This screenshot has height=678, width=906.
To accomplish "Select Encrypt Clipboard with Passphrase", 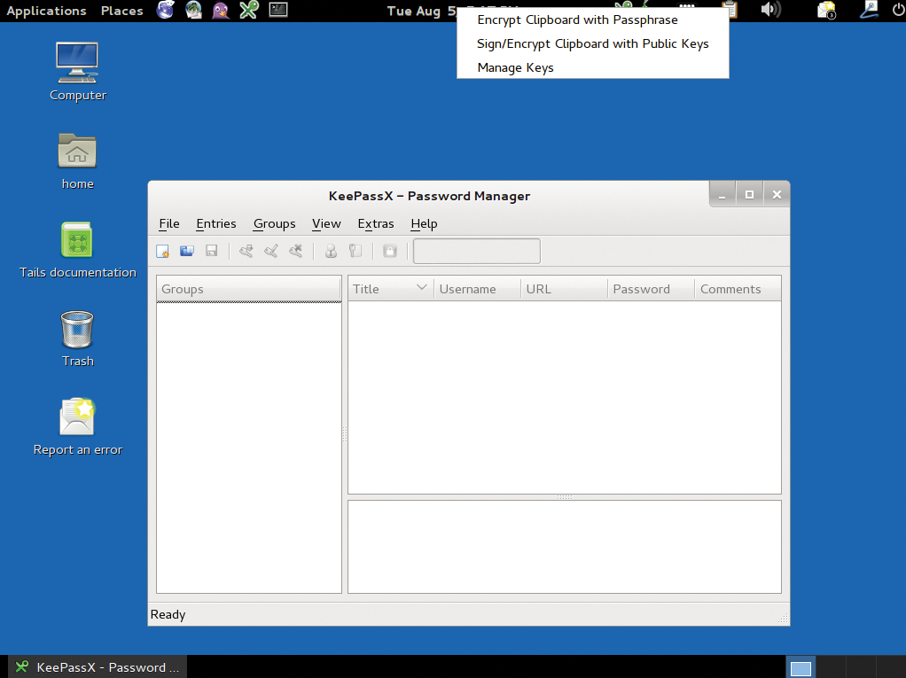I will click(577, 19).
